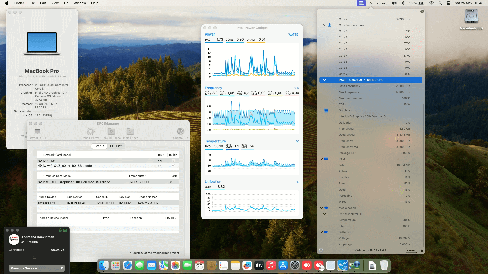Collapse the RAM section
Viewport: 488px width, 274px height.
[321, 159]
